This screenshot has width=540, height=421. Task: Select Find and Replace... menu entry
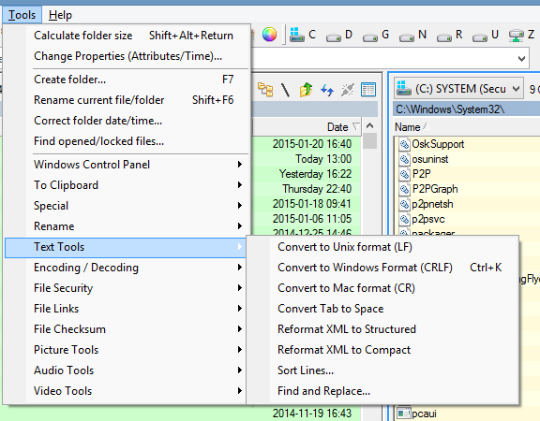[x=323, y=391]
